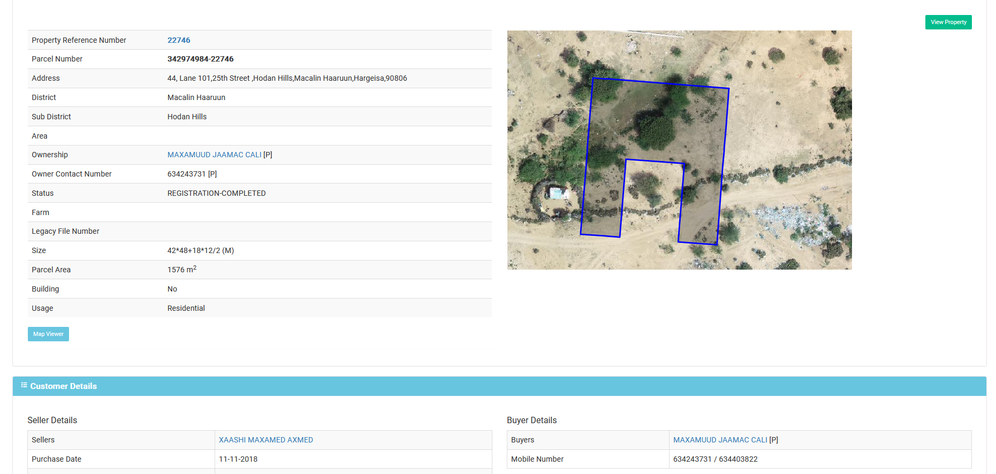This screenshot has width=996, height=474.
Task: Click the 'Seller Details' heading
Action: [52, 421]
